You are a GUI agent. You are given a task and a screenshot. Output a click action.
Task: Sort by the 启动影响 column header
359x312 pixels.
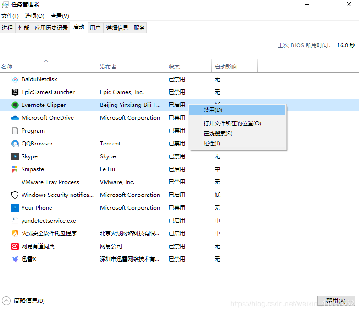(x=234, y=66)
